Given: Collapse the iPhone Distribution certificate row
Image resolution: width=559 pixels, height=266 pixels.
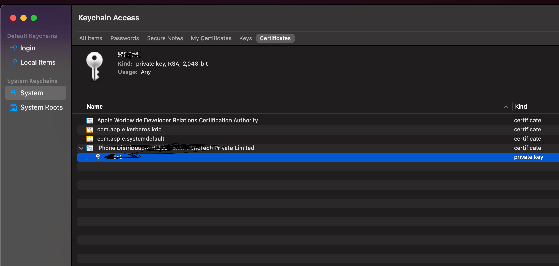Looking at the screenshot, I should (81, 148).
